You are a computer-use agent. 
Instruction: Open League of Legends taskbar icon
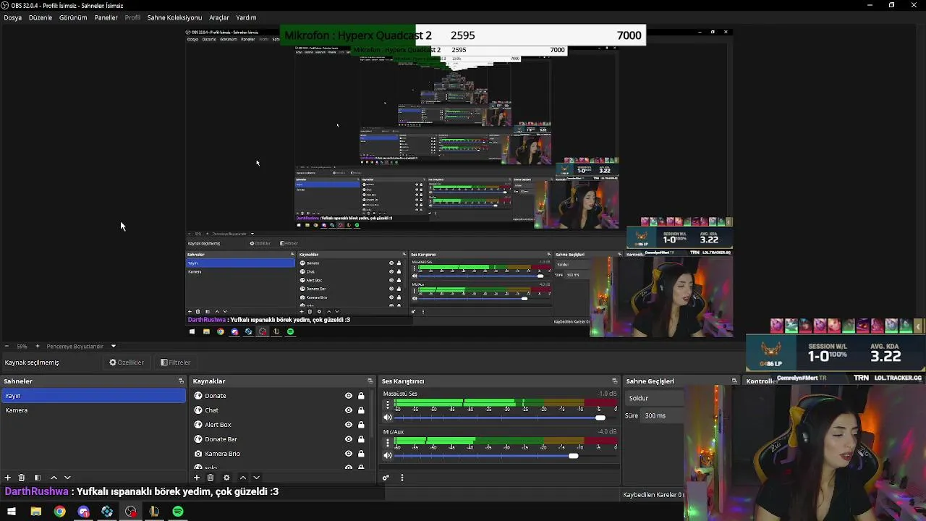click(x=154, y=512)
